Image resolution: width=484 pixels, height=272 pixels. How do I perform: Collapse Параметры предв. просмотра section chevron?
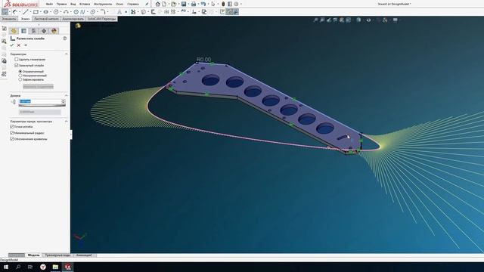(66, 122)
